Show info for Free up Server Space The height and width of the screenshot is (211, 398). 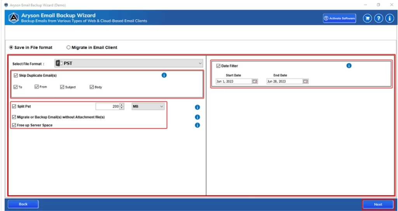coord(197,125)
